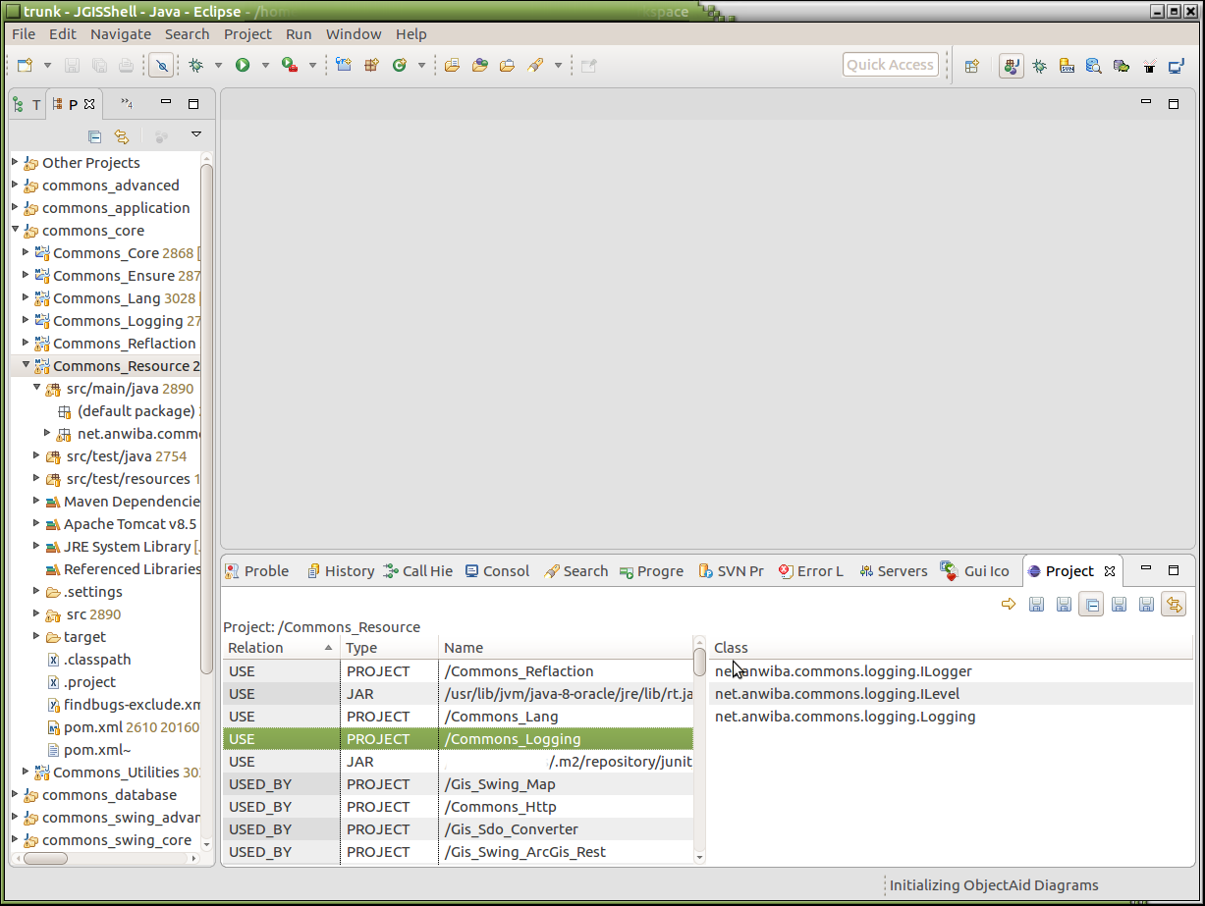The width and height of the screenshot is (1205, 906).
Task: Click the Debug bug toolbar icon
Action: click(x=196, y=65)
